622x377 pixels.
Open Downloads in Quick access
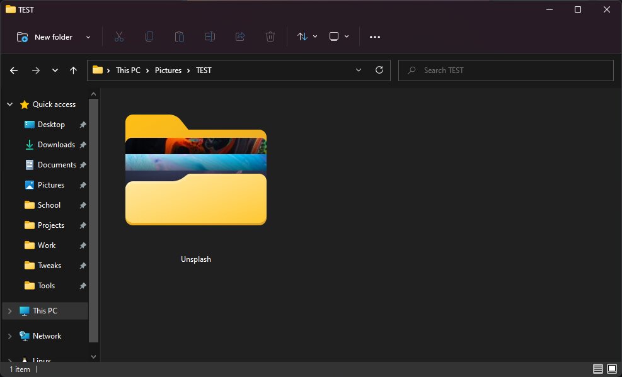56,145
